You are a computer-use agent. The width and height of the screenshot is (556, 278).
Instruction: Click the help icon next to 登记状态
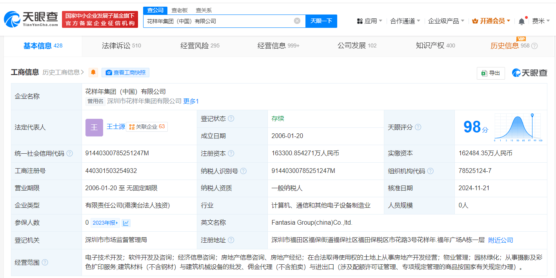(x=231, y=118)
